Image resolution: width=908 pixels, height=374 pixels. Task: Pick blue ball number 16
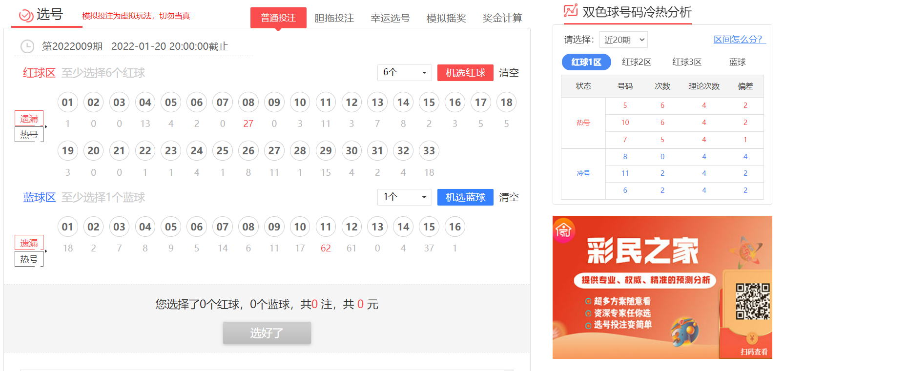point(454,227)
